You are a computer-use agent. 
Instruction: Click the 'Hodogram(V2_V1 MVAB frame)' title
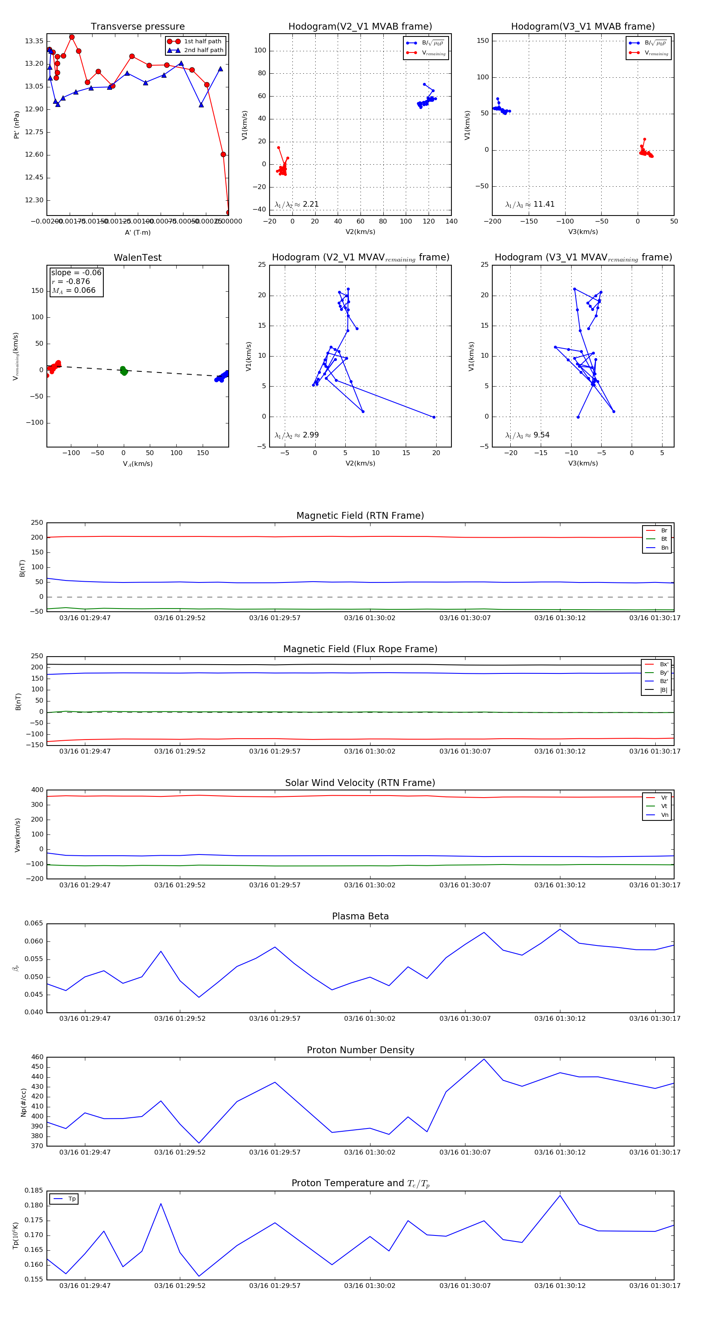click(360, 27)
